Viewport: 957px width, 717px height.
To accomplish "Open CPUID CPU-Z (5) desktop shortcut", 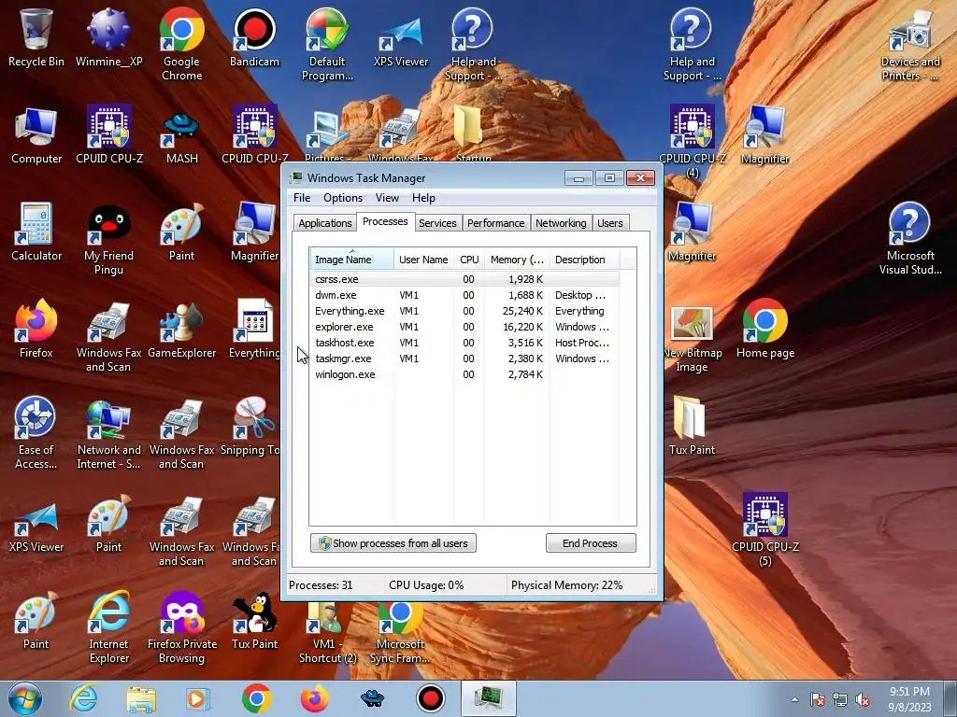I will coord(764,530).
